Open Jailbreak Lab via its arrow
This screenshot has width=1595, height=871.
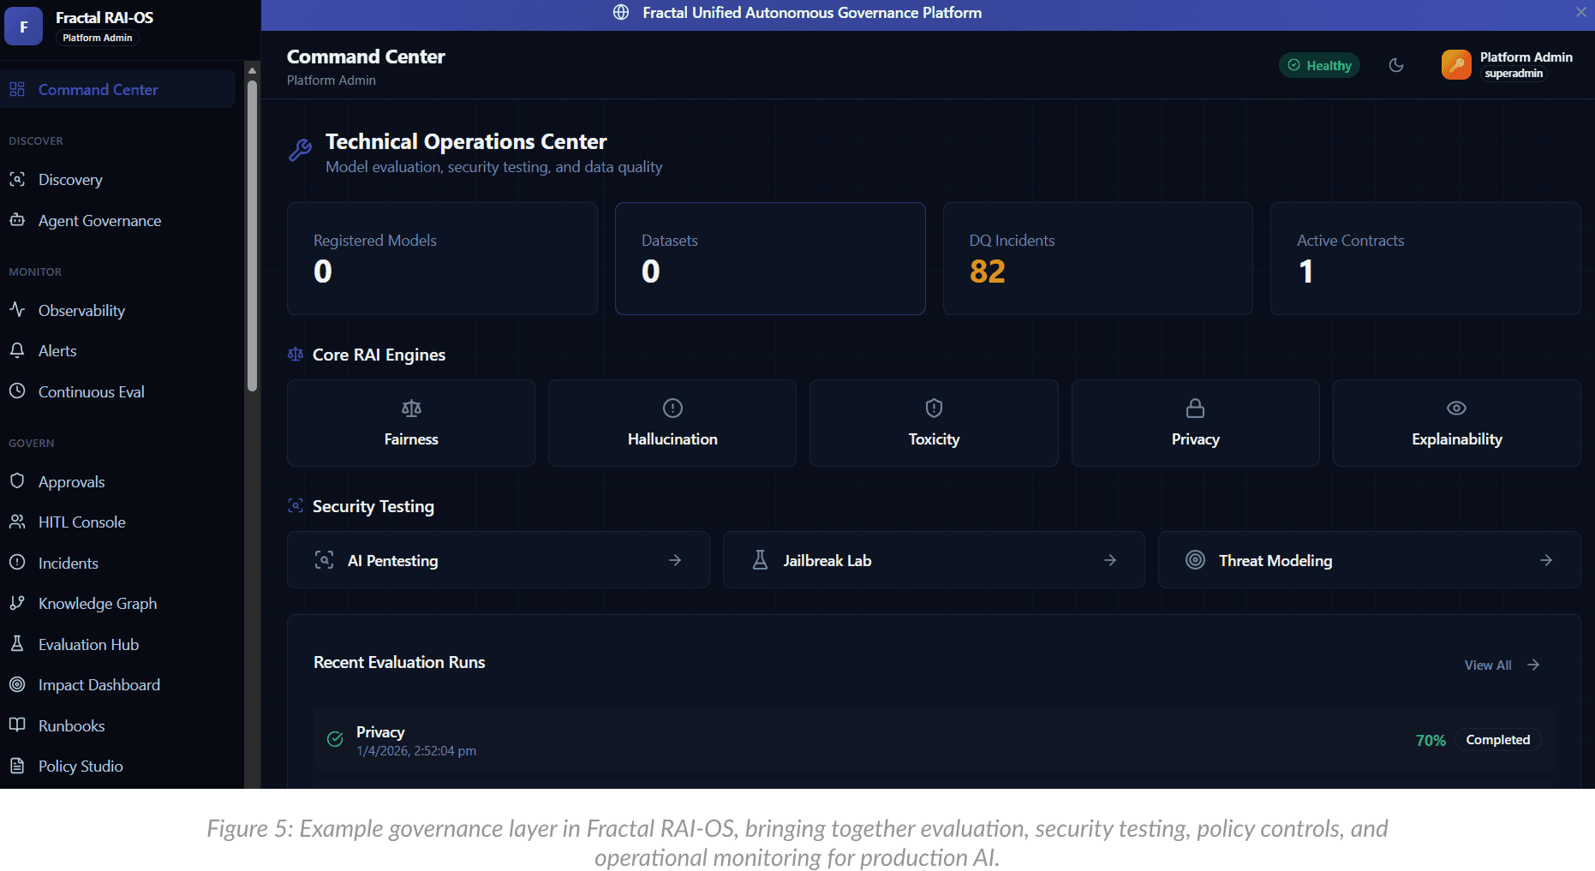[x=1110, y=560]
